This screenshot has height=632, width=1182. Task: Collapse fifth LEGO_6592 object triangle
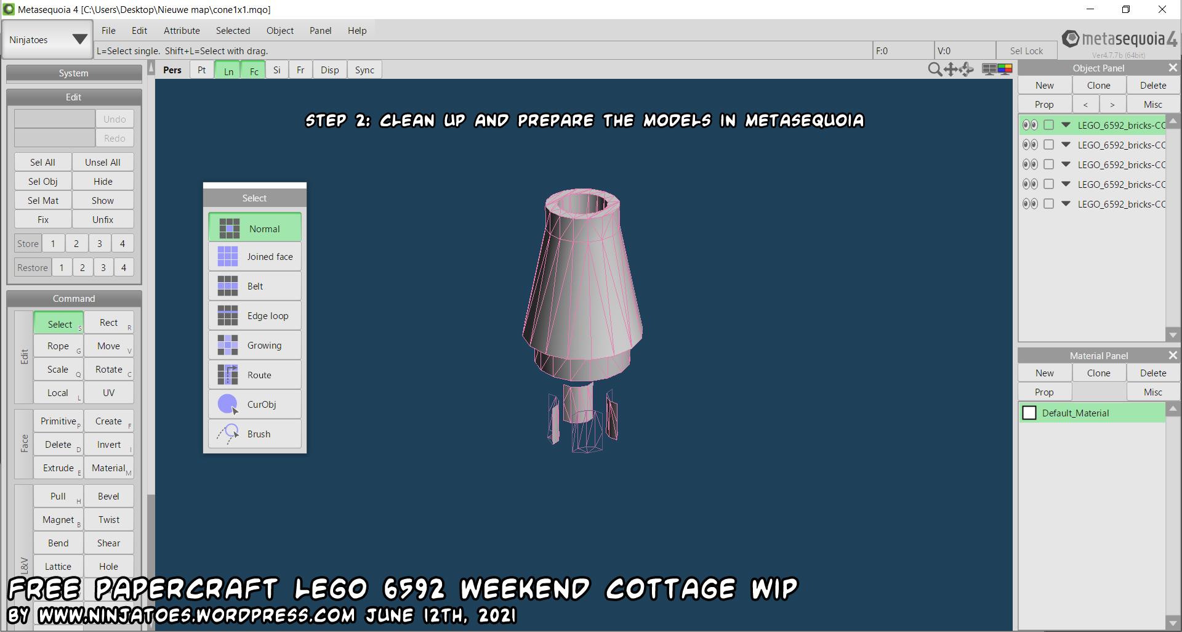point(1066,204)
